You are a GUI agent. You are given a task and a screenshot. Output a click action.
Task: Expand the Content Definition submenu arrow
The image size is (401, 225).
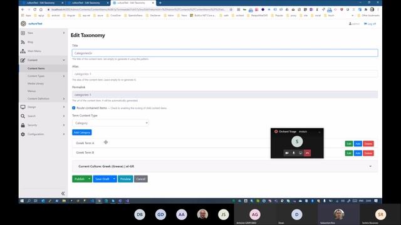click(64, 99)
